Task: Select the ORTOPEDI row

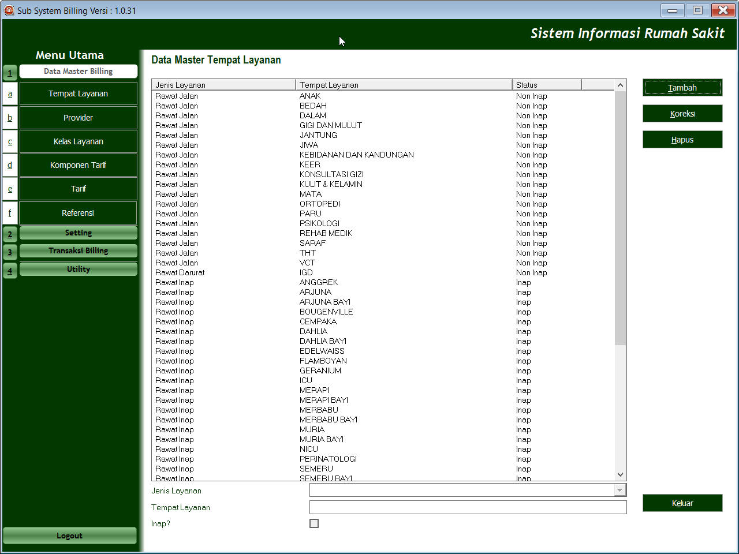Action: [383, 204]
